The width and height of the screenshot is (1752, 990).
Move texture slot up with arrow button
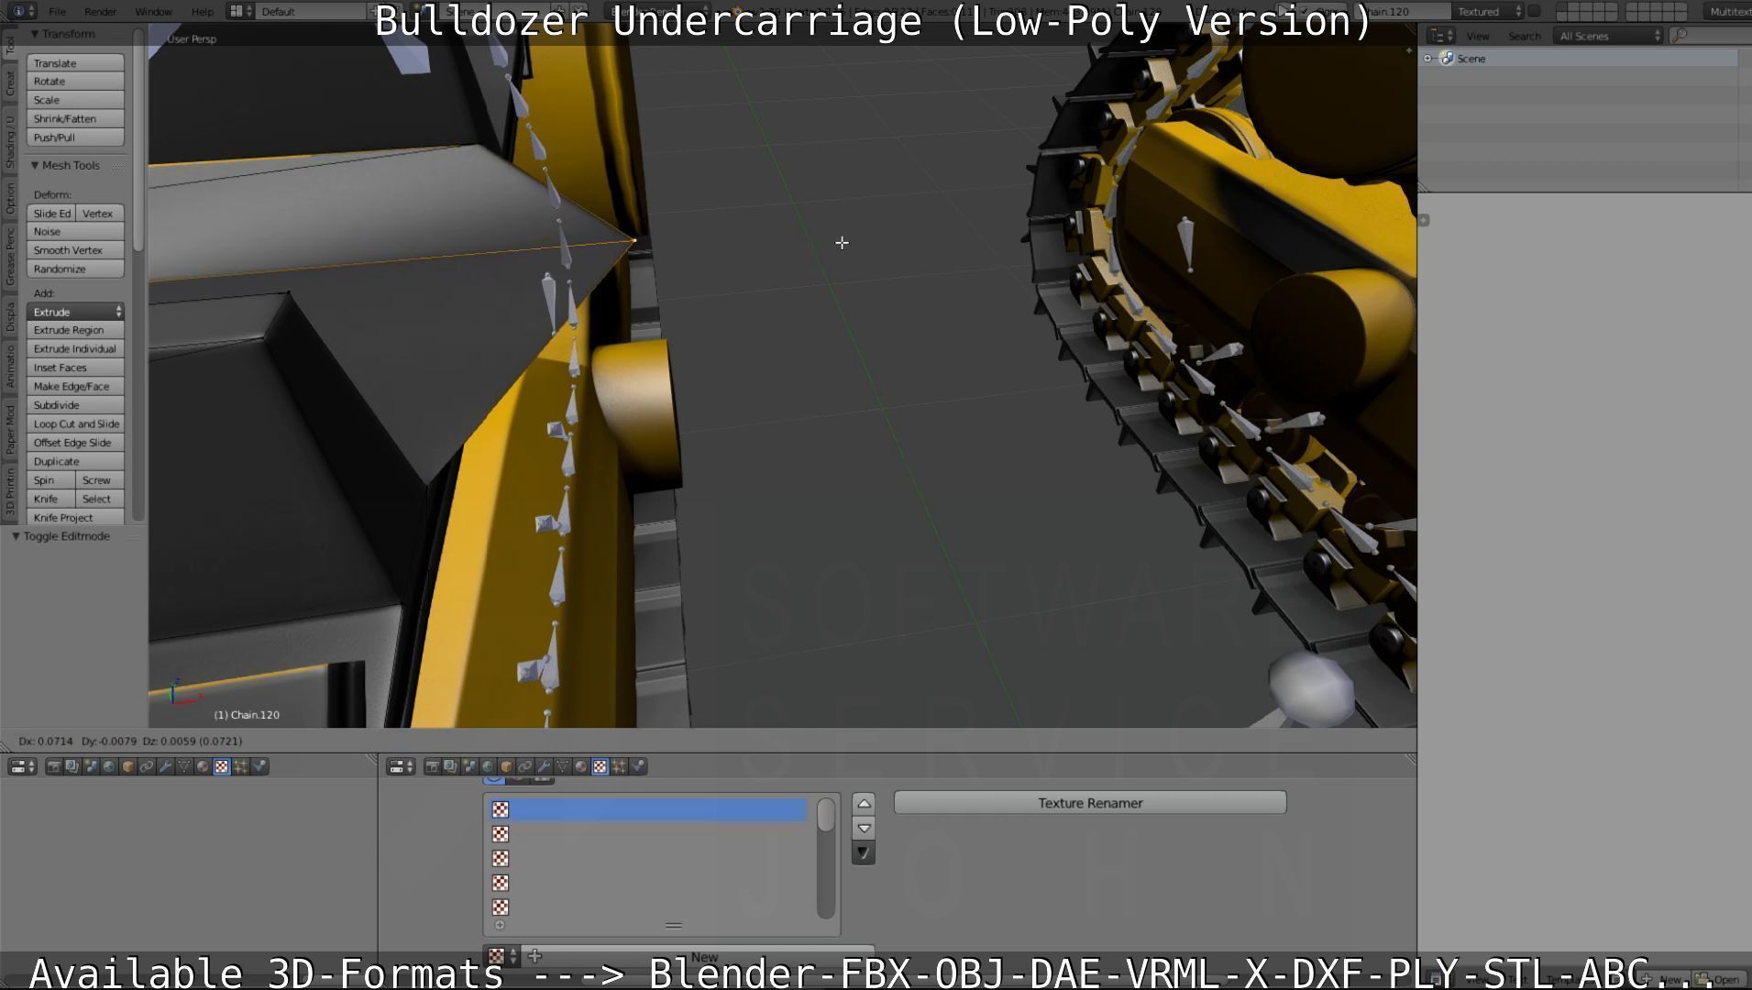click(x=864, y=804)
